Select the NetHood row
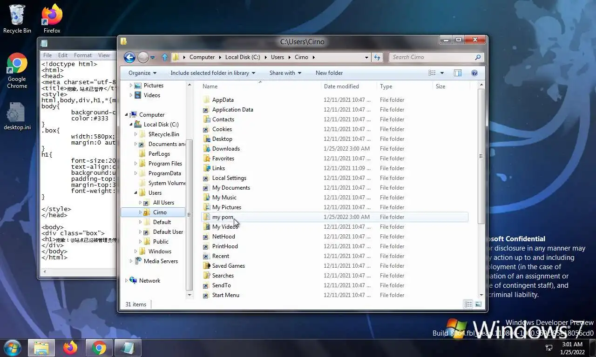Image resolution: width=596 pixels, height=357 pixels. click(335, 237)
